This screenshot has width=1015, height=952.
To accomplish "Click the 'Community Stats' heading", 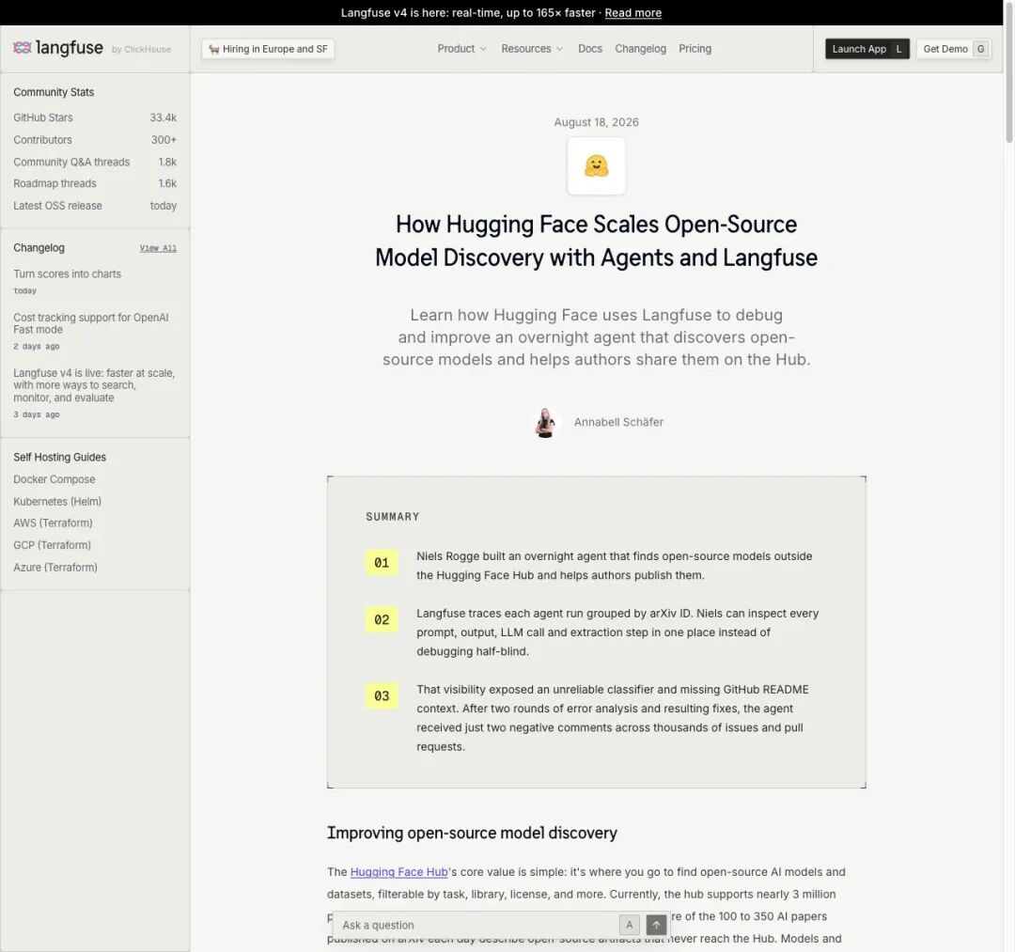I will pos(54,92).
